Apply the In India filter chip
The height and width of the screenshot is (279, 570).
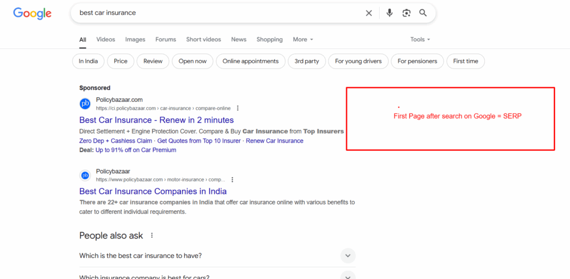89,61
